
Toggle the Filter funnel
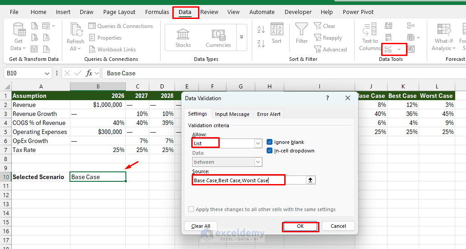coord(301,33)
